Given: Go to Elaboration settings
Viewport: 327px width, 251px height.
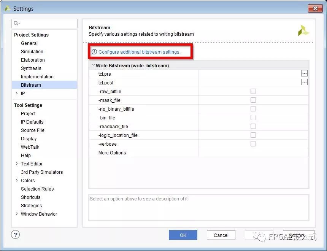Looking at the screenshot, I should (33, 60).
